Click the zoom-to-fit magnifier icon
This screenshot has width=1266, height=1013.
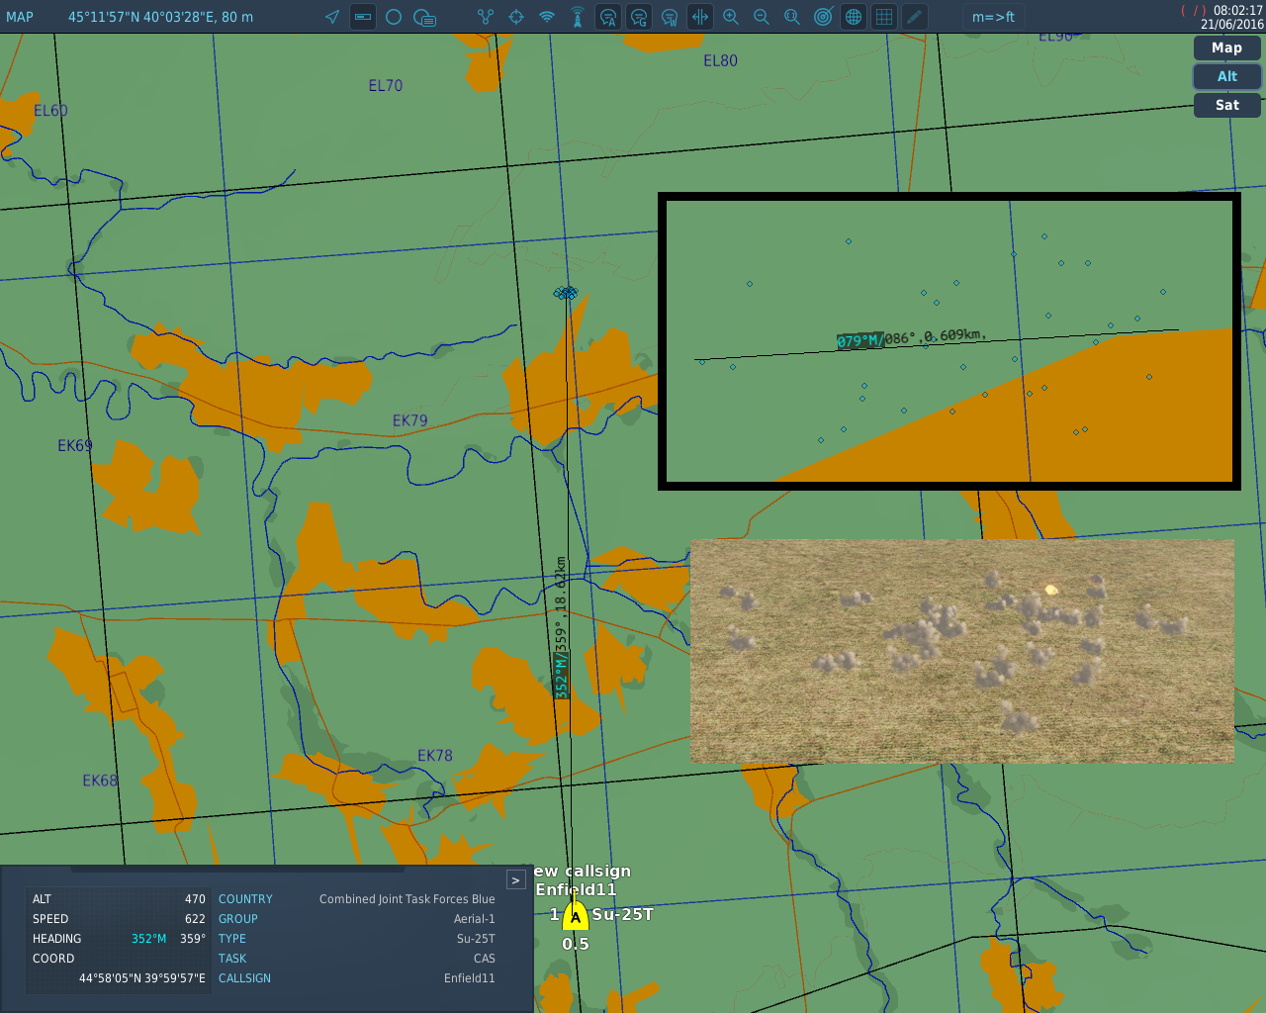pyautogui.click(x=792, y=17)
